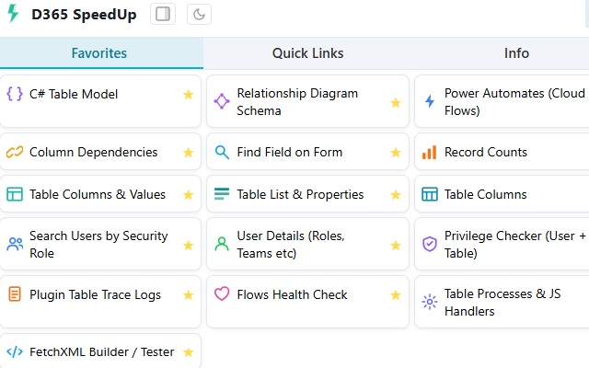Click the Plugin Table Trace Logs document icon

pyautogui.click(x=15, y=294)
